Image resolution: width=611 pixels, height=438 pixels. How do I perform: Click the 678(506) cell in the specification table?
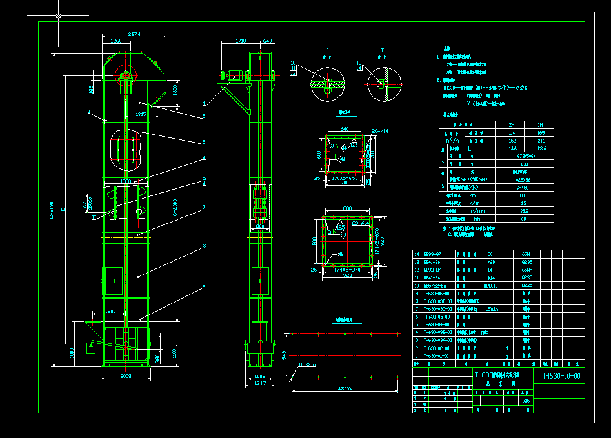pyautogui.click(x=525, y=156)
